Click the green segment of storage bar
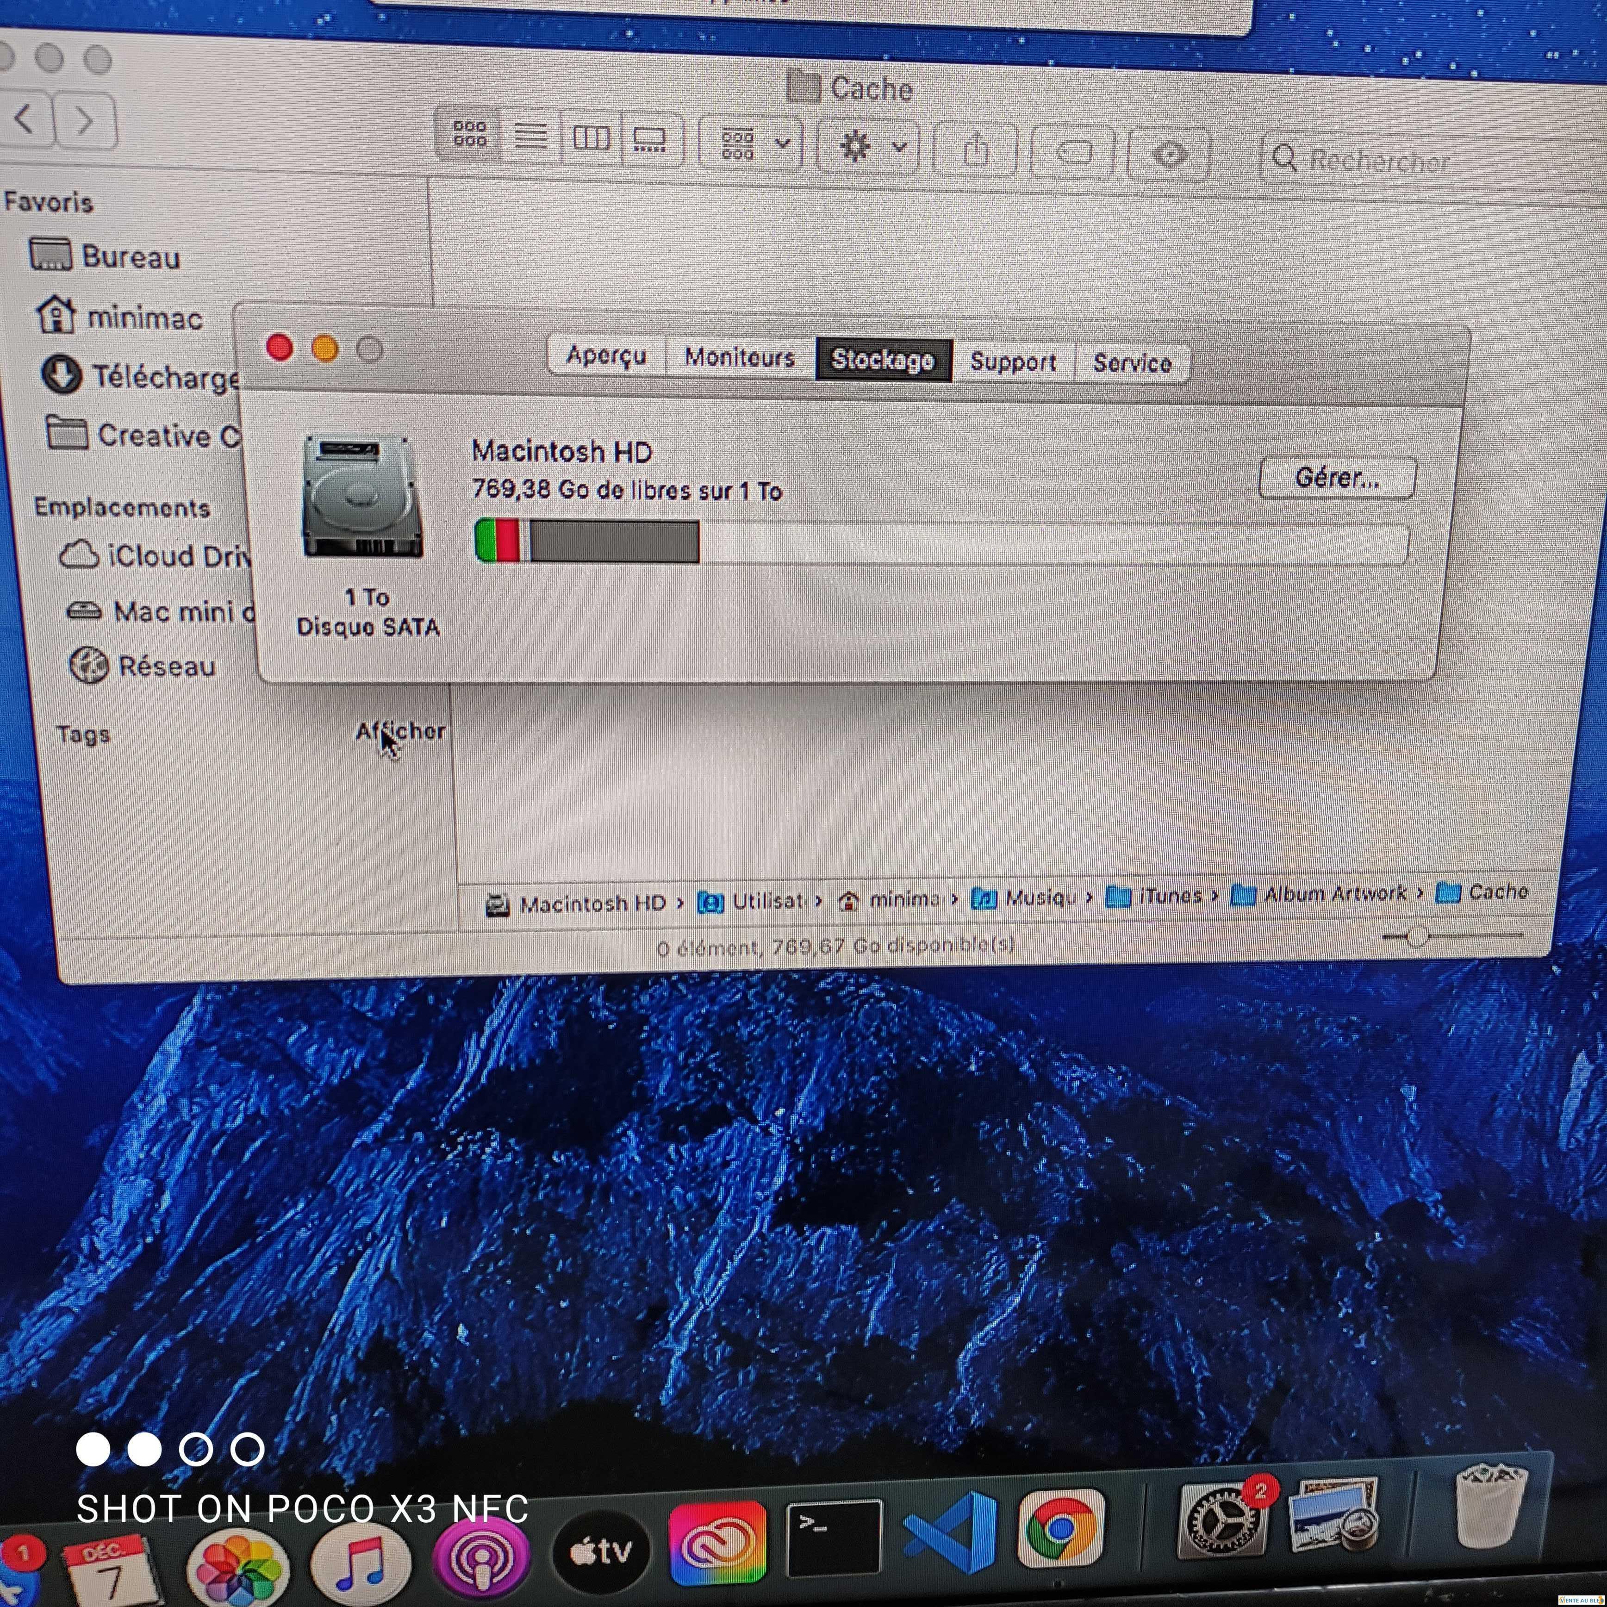Viewport: 1607px width, 1607px height. click(x=486, y=540)
